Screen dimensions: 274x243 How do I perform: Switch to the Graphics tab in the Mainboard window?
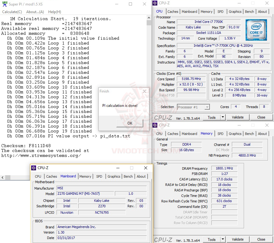[114, 176]
